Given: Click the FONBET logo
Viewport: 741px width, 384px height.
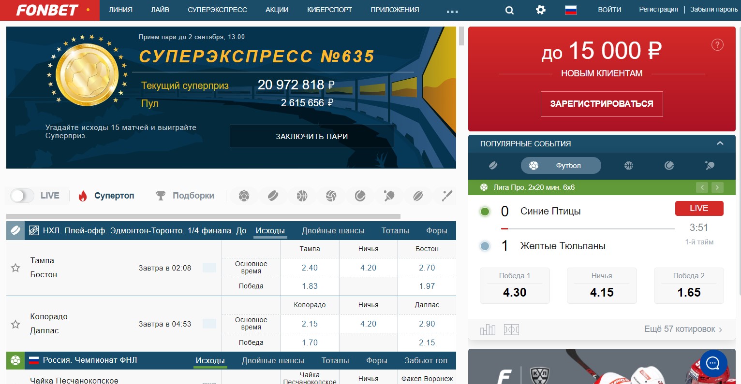Looking at the screenshot, I should [x=47, y=10].
